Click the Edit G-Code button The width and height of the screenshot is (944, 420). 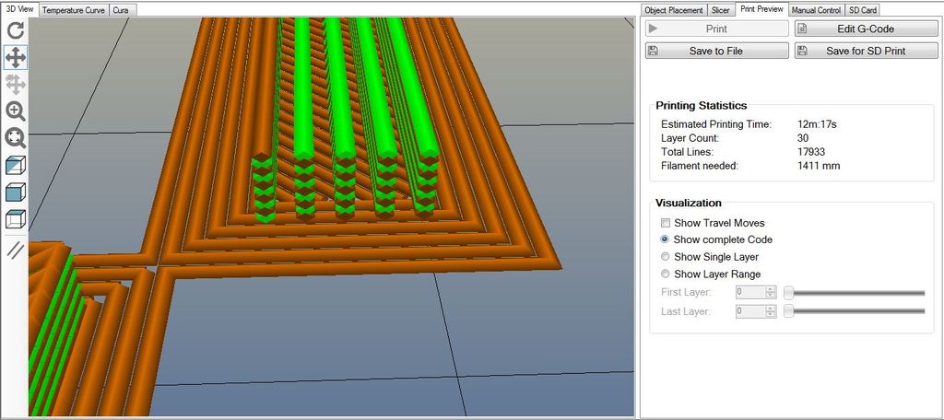point(866,29)
